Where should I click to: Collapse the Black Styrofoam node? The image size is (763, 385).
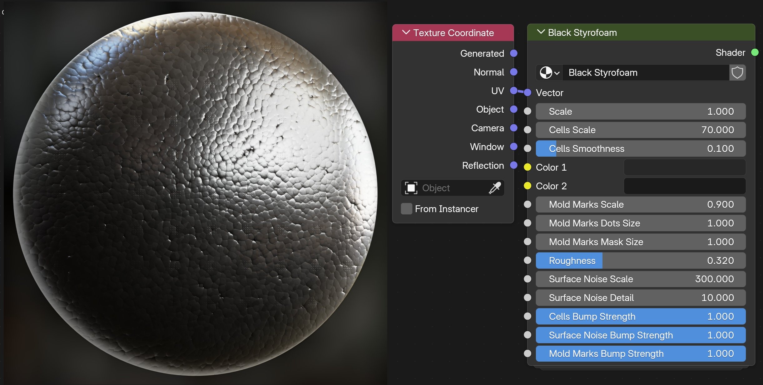(x=541, y=32)
